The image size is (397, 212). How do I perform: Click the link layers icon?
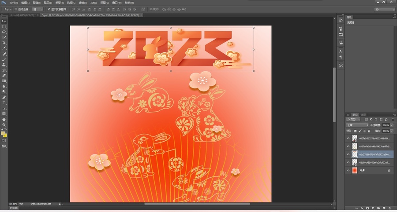356,208
